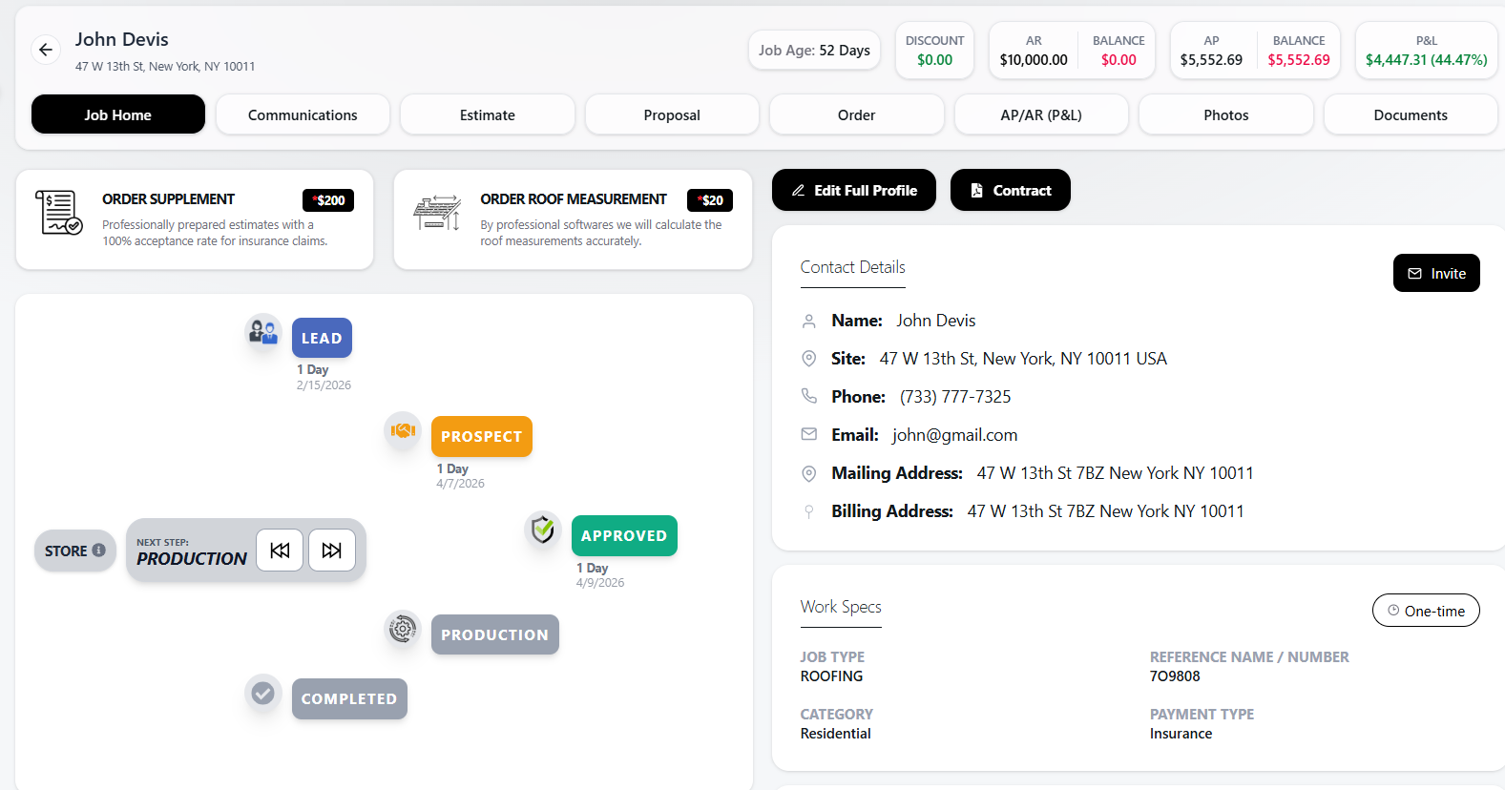Select the PRODUCTION stage badge
Screen dimensions: 1505x790
[495, 634]
